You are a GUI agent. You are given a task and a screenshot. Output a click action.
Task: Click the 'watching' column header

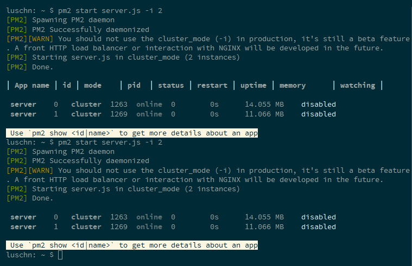click(x=358, y=85)
